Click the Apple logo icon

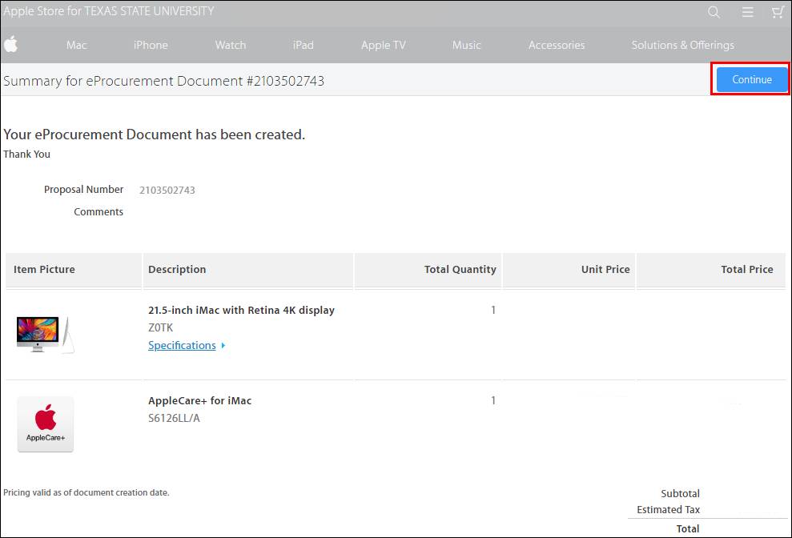(x=10, y=45)
